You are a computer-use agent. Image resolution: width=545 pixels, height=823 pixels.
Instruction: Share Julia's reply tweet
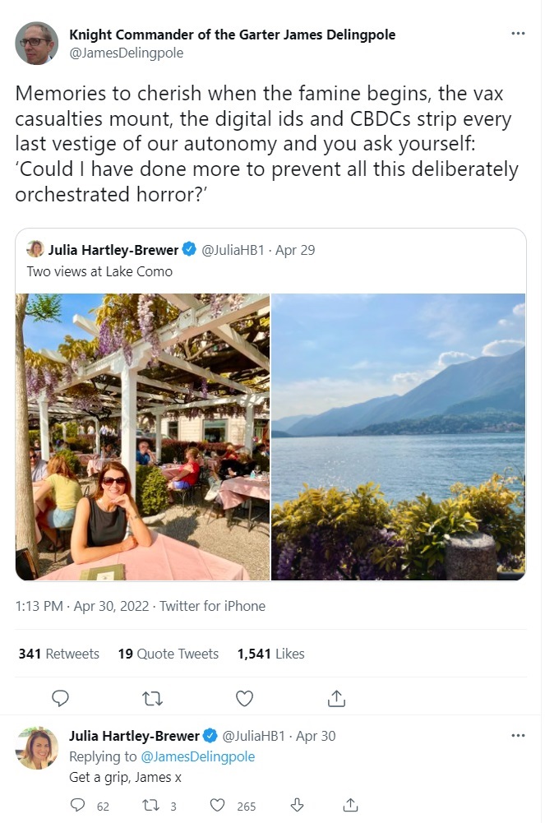pyautogui.click(x=350, y=806)
